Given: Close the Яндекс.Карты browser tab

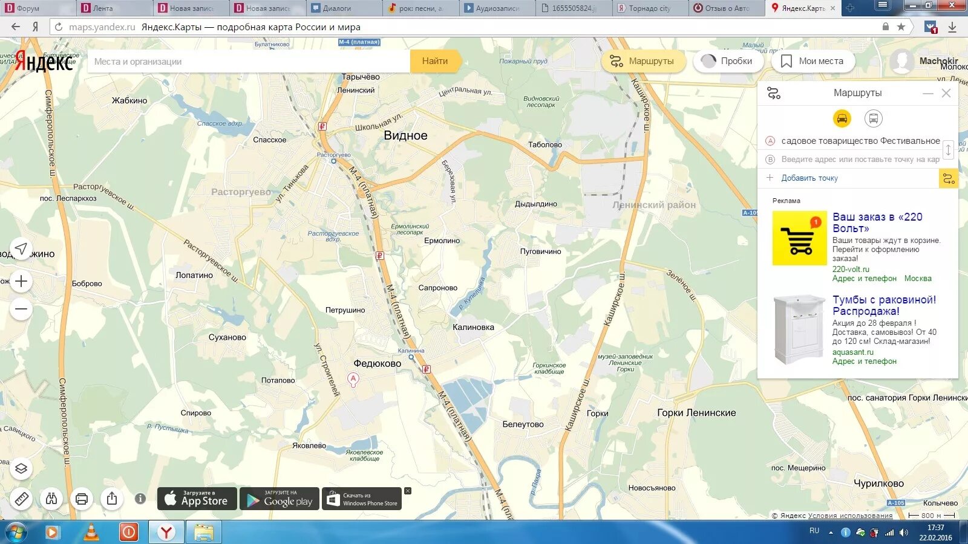Looking at the screenshot, I should (x=832, y=8).
